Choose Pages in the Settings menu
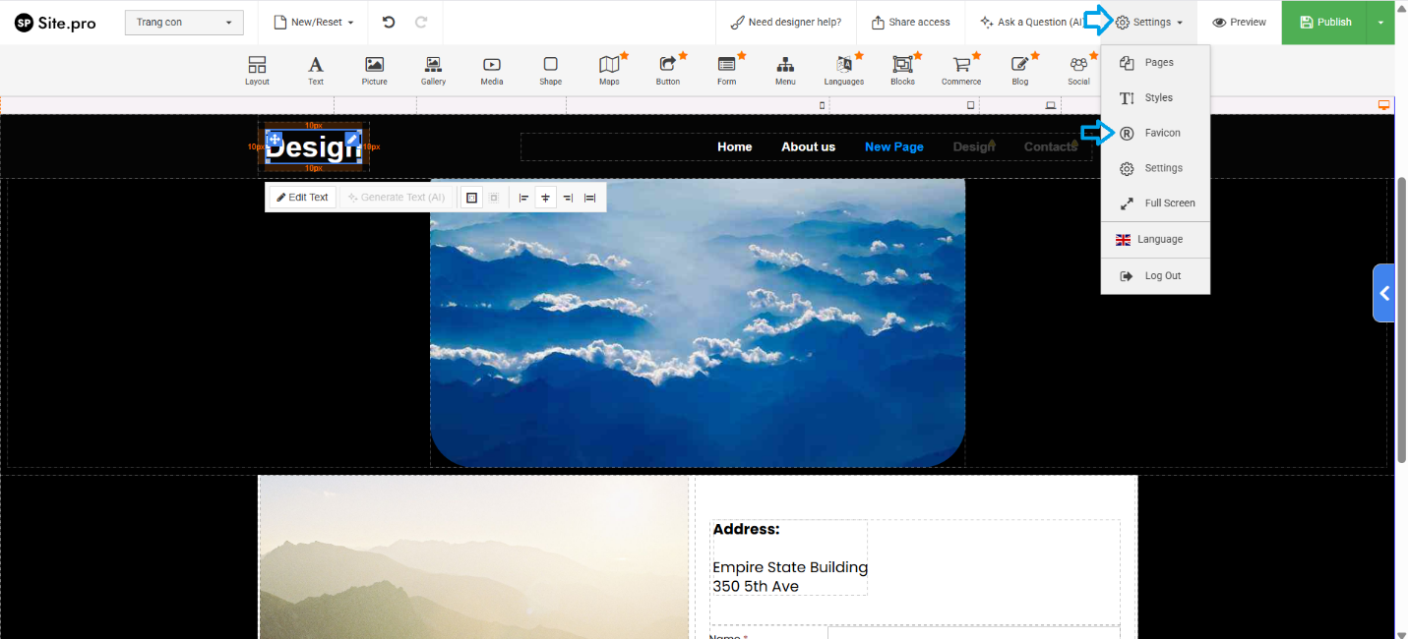The image size is (1408, 639). [1158, 62]
